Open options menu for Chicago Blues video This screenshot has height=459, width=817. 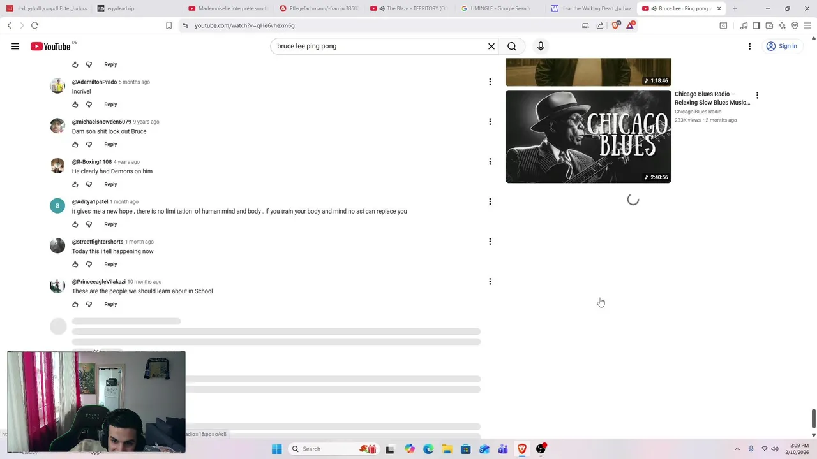[x=757, y=96]
